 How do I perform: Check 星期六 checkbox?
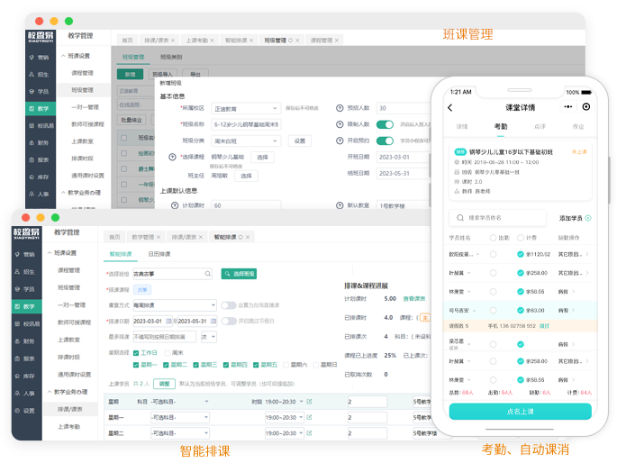tap(286, 365)
